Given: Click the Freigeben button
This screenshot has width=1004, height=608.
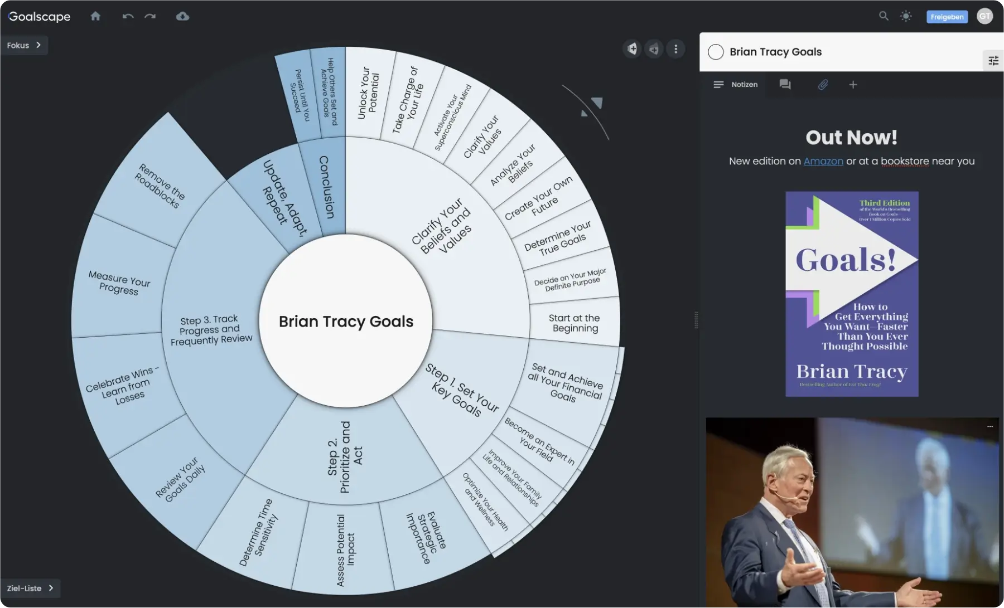Looking at the screenshot, I should click(x=947, y=17).
